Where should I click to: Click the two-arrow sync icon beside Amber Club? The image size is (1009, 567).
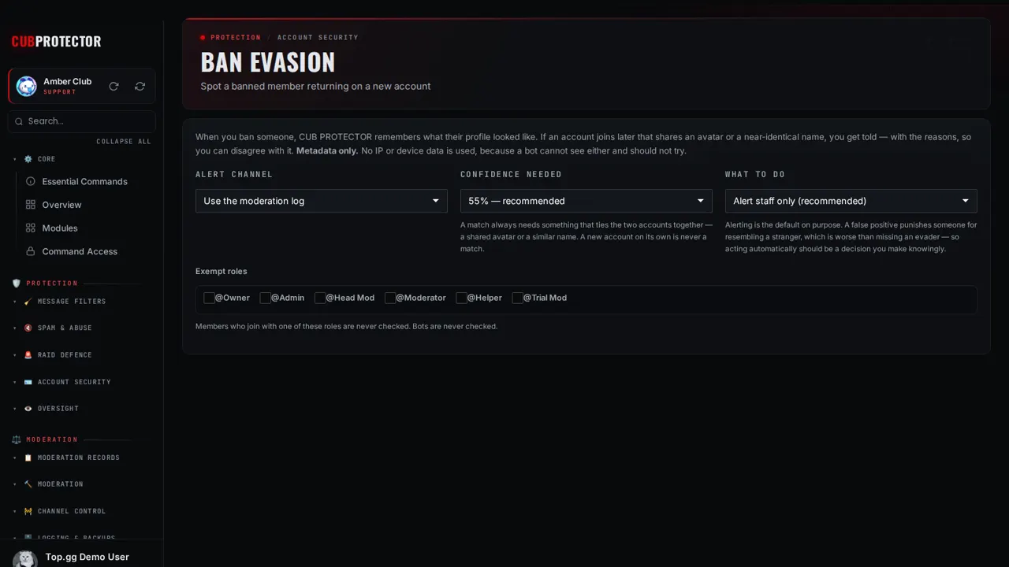coord(140,87)
